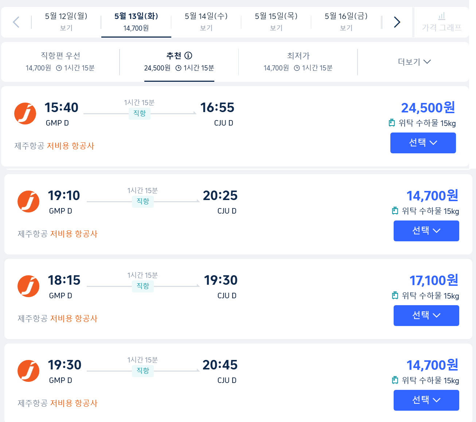This screenshot has width=476, height=422.
Task: Expand 선택 for the 19:10 flight
Action: pyautogui.click(x=426, y=231)
